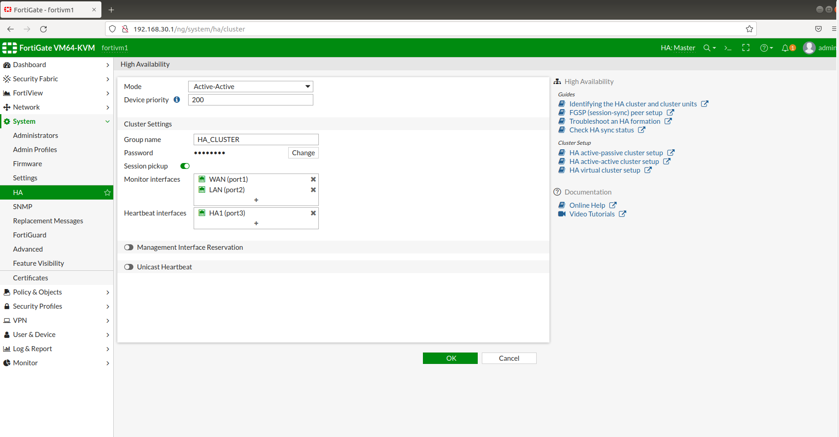Screen dimensions: 839x437
Task: Open the HA active-active cluster setup guide
Action: [614, 161]
